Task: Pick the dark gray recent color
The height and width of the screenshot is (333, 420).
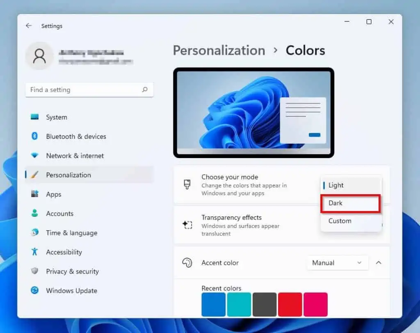Action: point(265,304)
